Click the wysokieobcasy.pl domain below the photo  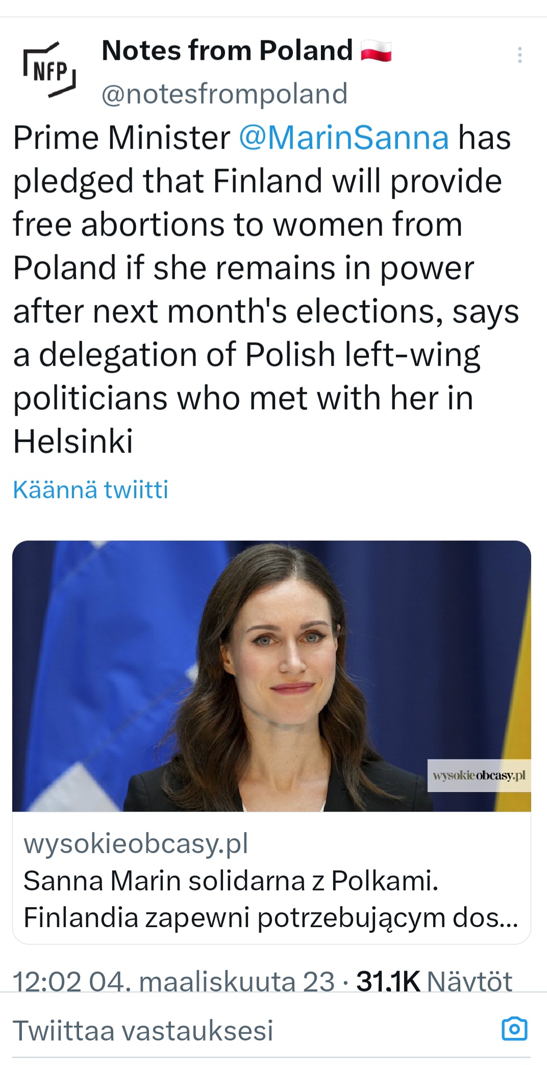136,843
